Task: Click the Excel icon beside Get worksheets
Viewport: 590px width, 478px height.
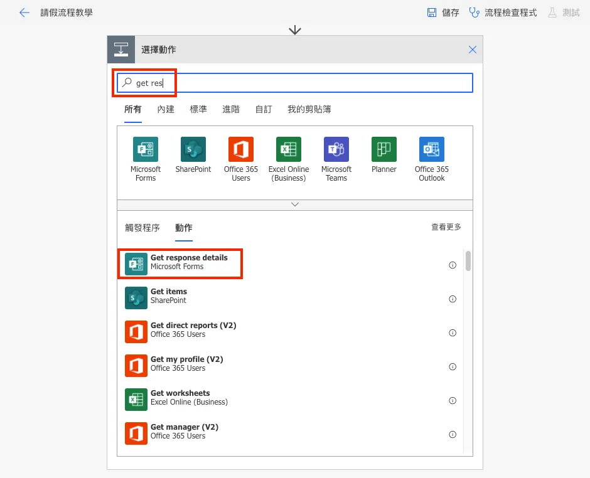Action: pyautogui.click(x=136, y=400)
